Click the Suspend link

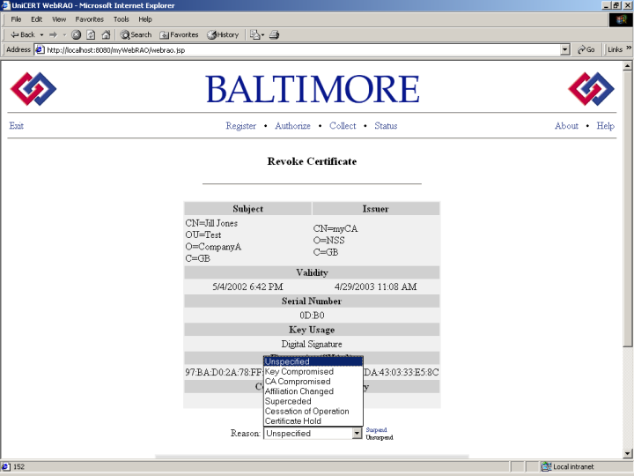[377, 430]
